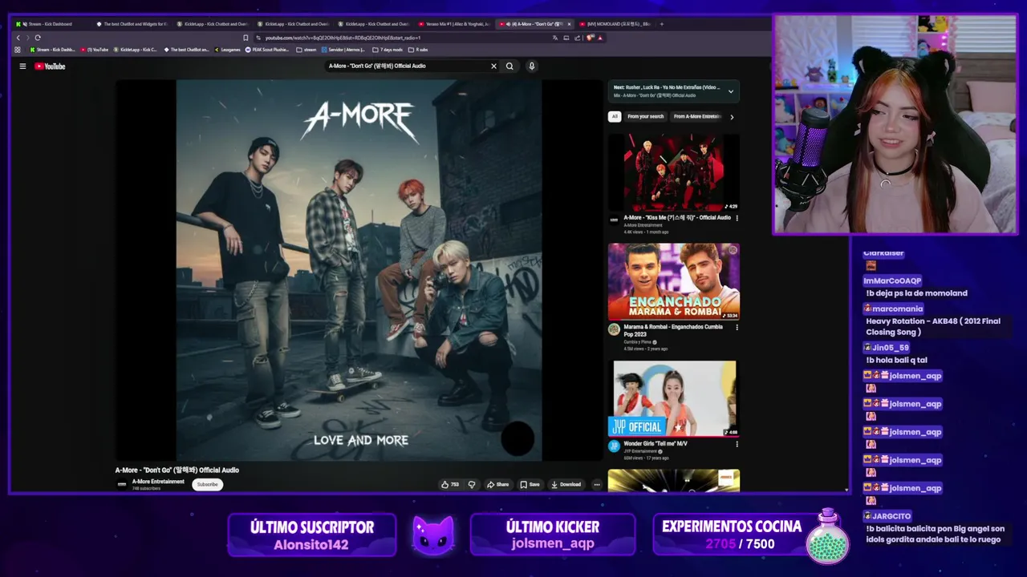Open the R subs bookmarks folder
Image resolution: width=1027 pixels, height=577 pixels.
(x=418, y=50)
